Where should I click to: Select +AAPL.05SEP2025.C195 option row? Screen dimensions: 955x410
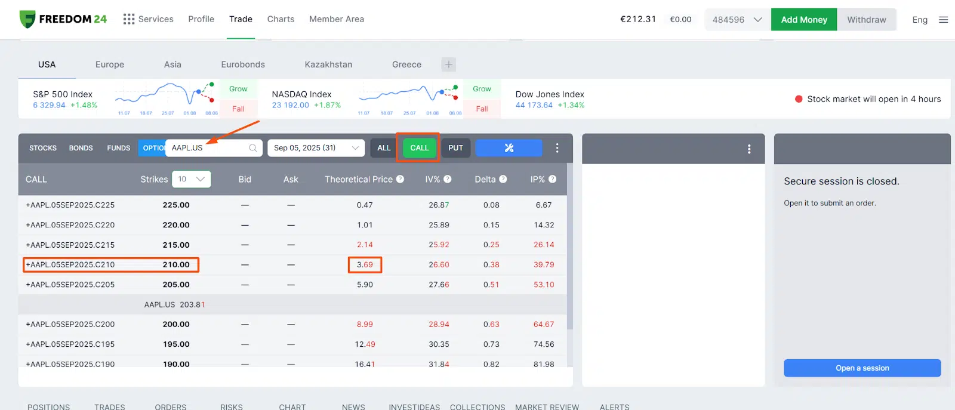tap(292, 344)
